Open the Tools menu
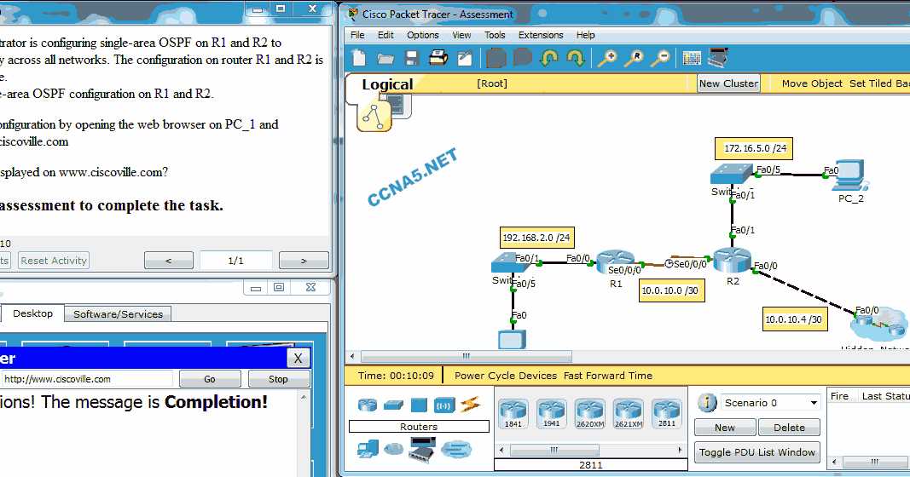The image size is (910, 477). tap(495, 35)
